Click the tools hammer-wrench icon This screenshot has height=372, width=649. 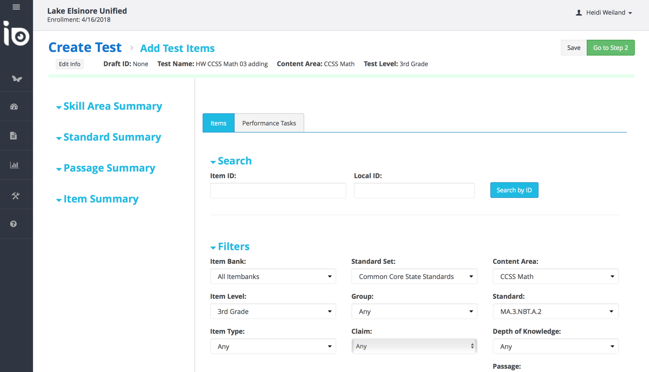16,196
